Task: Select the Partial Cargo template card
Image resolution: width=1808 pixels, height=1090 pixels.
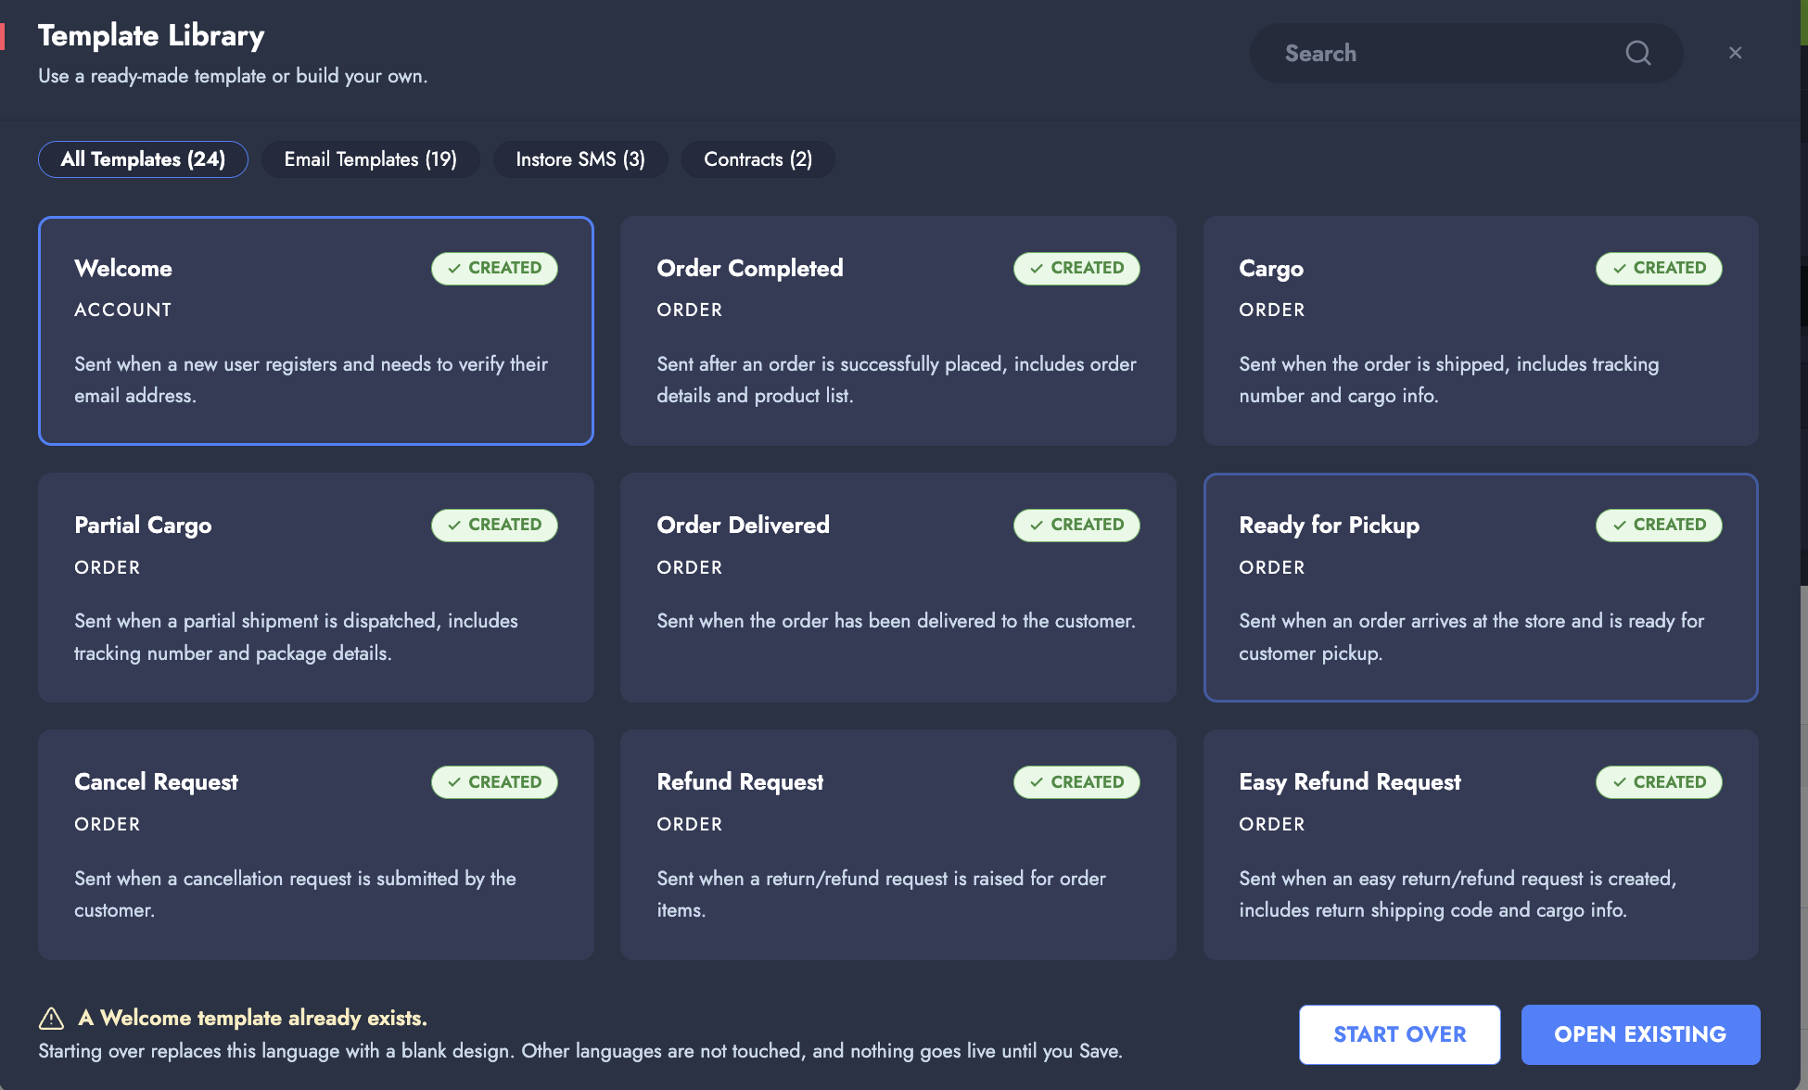Action: [316, 588]
